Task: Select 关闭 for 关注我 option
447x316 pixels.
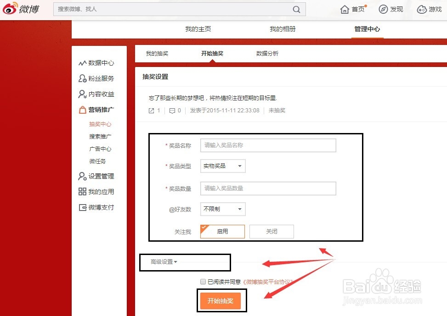Action: point(272,232)
